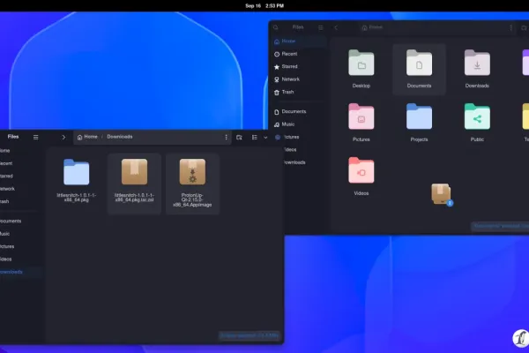Click the dragged package icon in Home window

click(442, 194)
